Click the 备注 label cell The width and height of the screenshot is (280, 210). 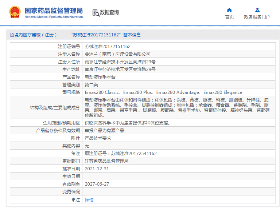[x=46, y=154]
